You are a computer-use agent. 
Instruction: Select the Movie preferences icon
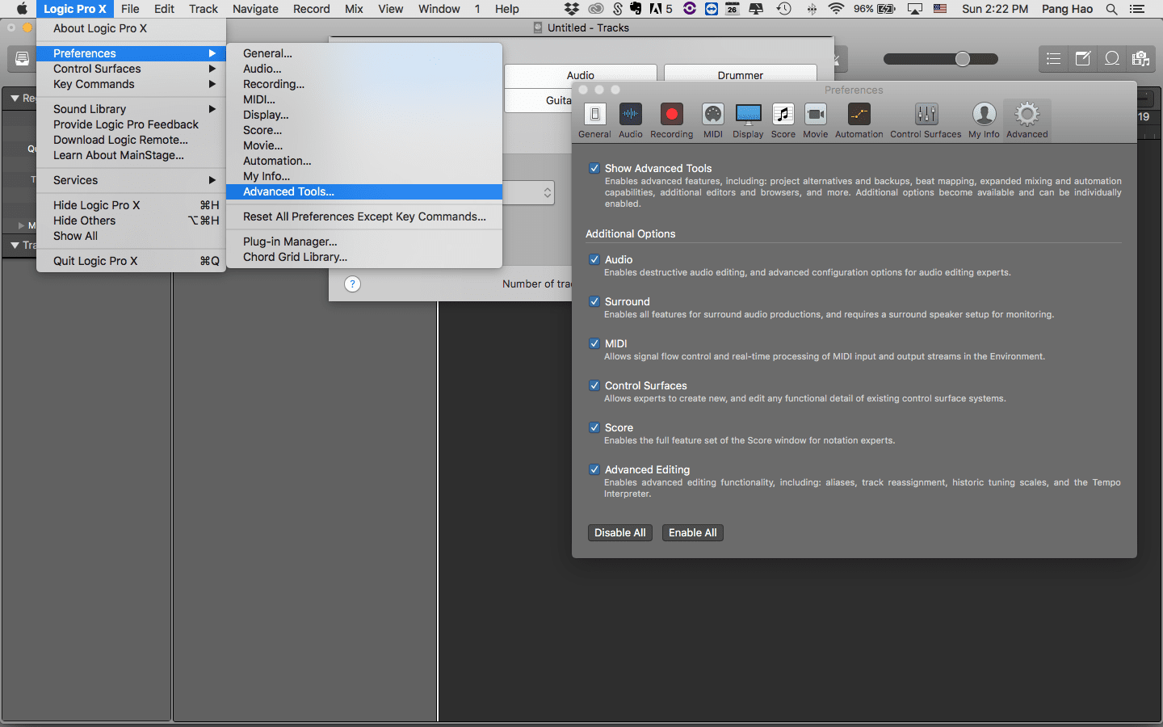coord(815,115)
